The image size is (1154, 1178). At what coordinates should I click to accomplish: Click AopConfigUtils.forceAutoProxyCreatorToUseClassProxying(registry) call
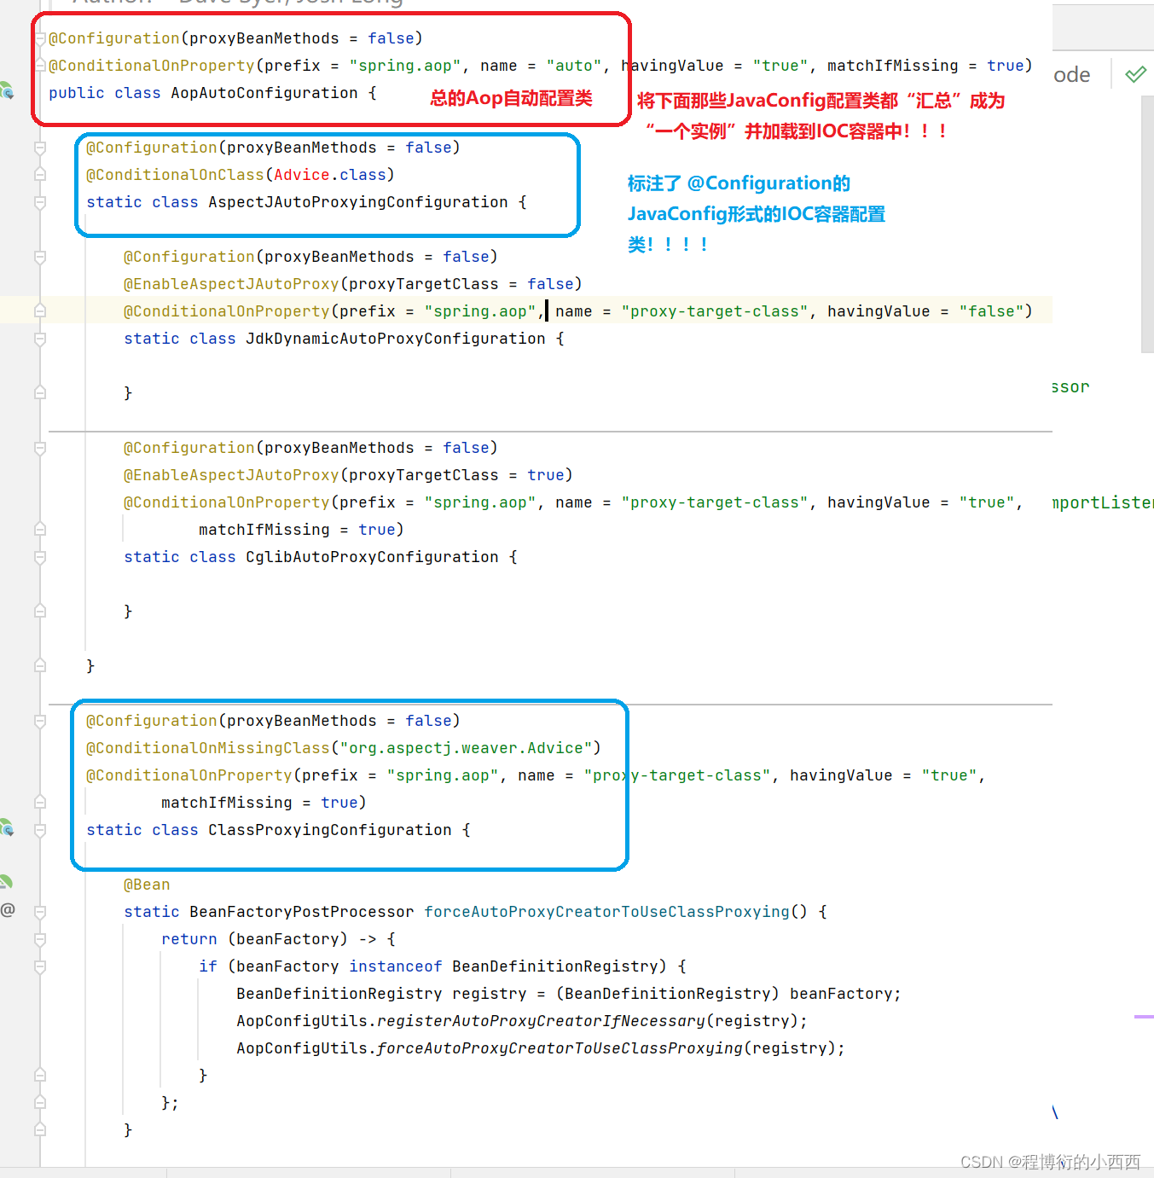coord(540,1048)
